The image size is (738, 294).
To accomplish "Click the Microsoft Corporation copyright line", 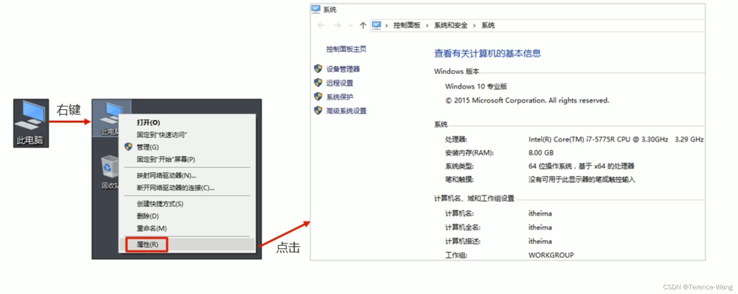I will [x=527, y=100].
